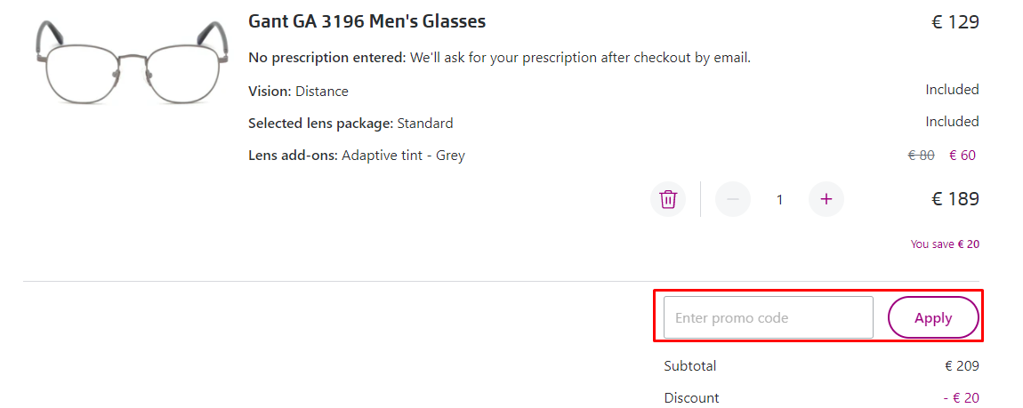Click the € 129 frame price
The width and height of the screenshot is (1023, 408).
(955, 22)
